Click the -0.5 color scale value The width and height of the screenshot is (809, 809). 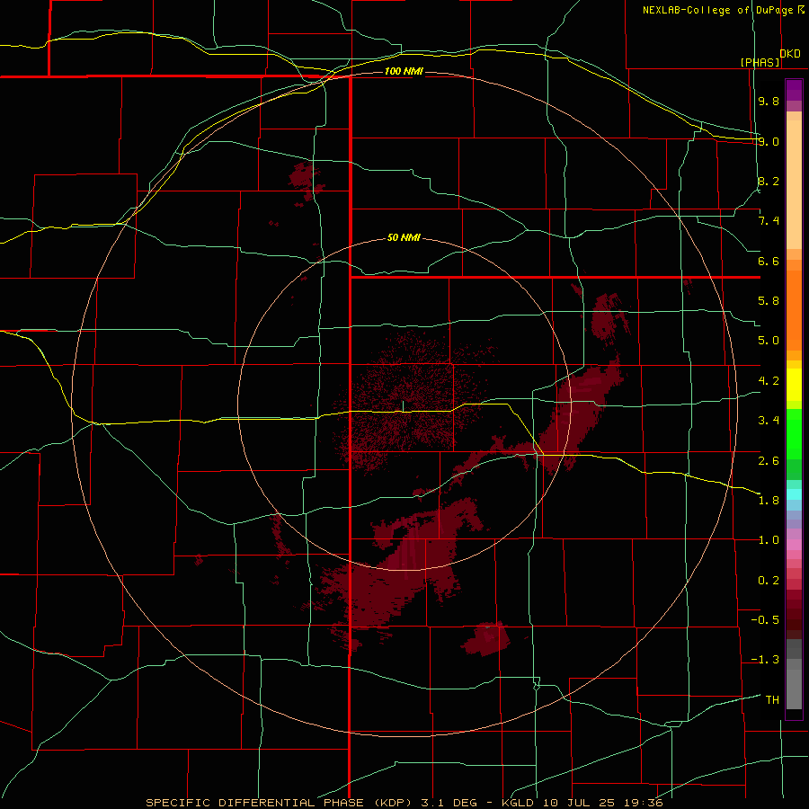pyautogui.click(x=765, y=620)
